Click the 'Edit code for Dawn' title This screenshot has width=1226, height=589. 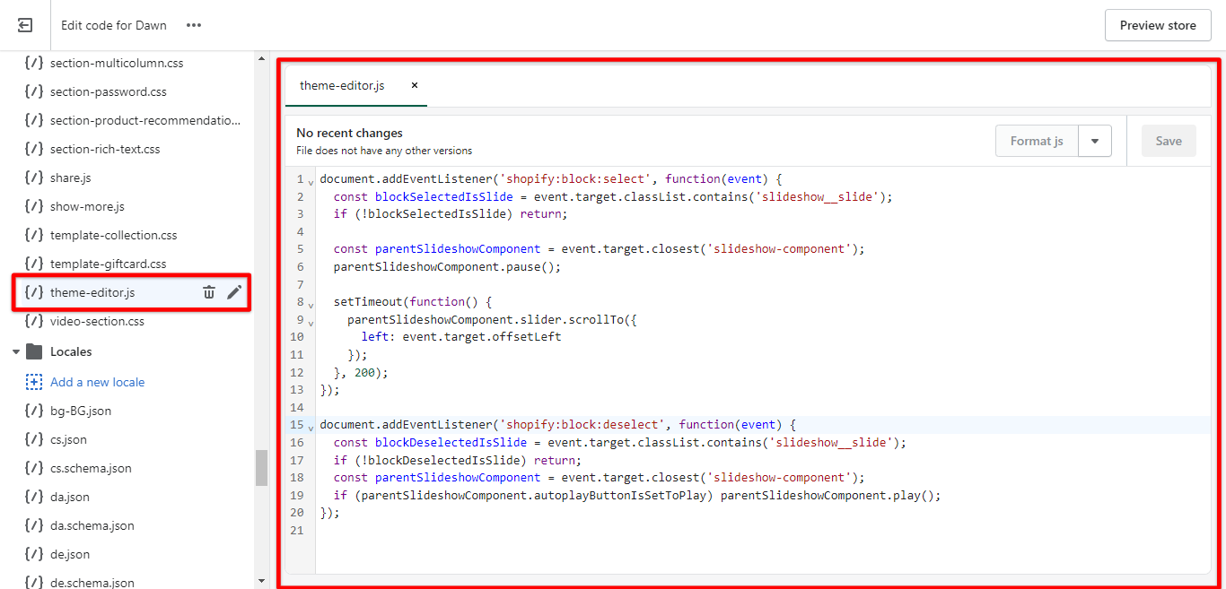click(114, 25)
